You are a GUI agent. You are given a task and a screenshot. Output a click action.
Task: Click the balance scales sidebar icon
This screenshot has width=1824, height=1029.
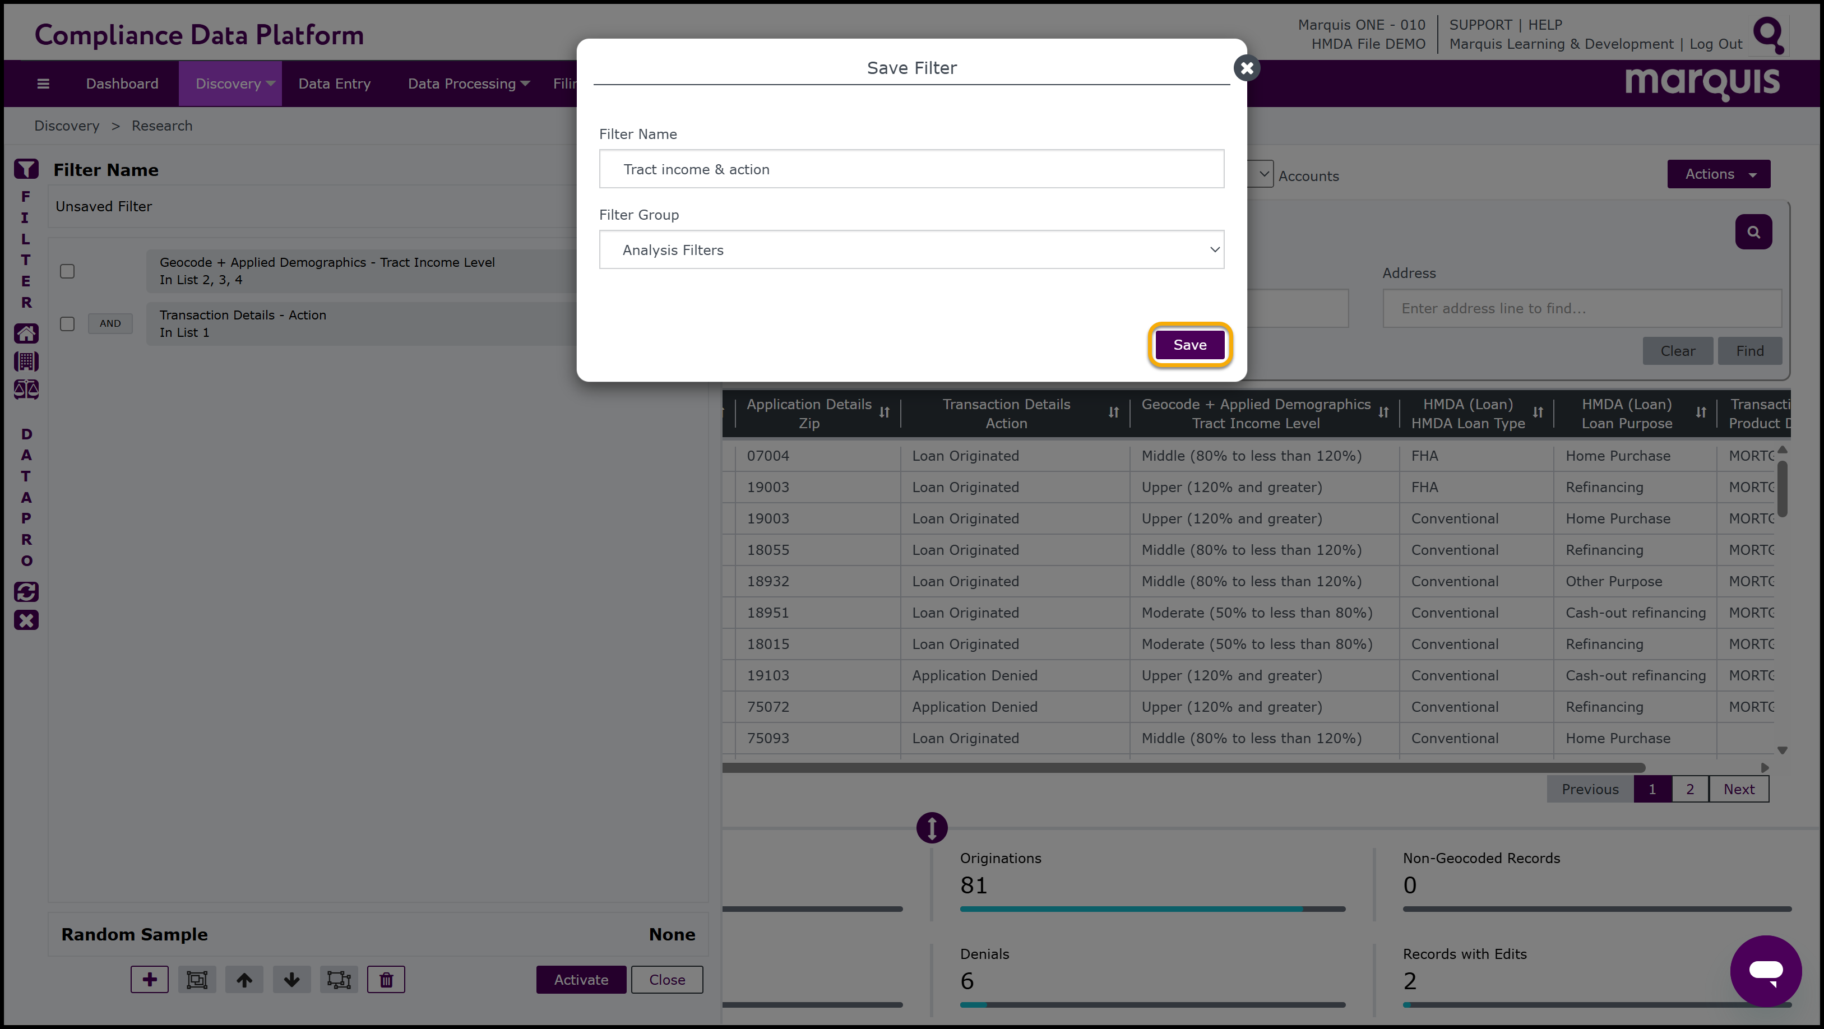(x=26, y=390)
